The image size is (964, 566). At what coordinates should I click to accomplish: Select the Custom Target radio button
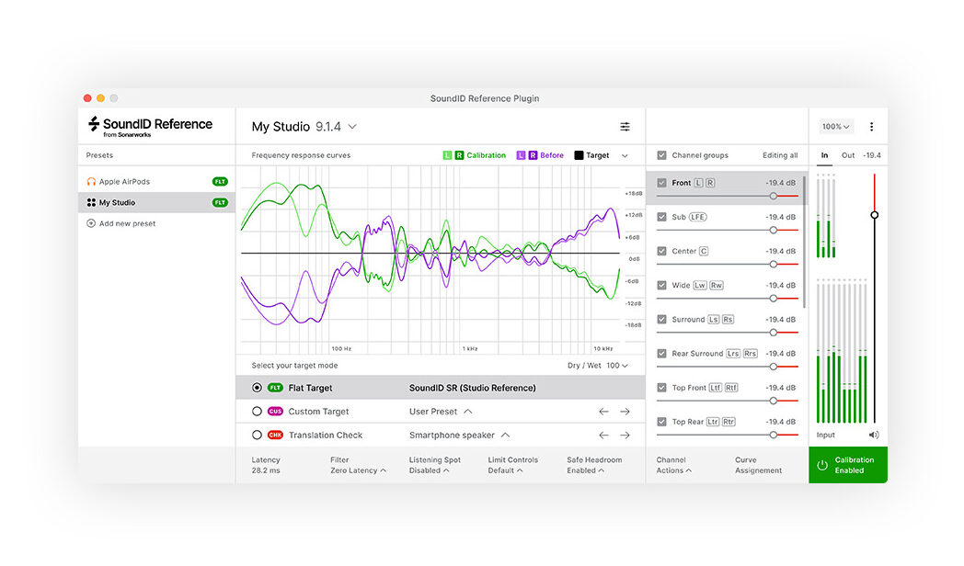point(257,412)
